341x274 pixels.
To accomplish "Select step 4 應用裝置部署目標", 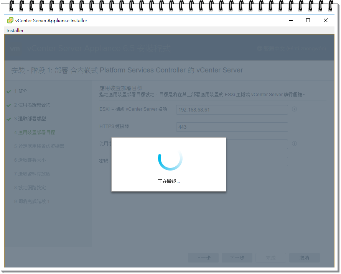I will click(x=35, y=133).
